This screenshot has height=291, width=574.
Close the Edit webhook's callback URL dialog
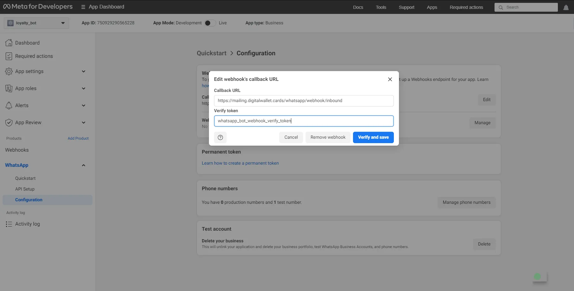click(x=390, y=79)
